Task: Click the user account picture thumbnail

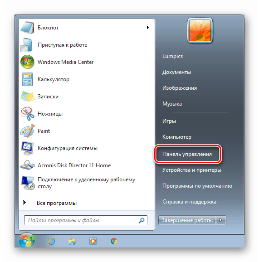Action: pyautogui.click(x=200, y=30)
